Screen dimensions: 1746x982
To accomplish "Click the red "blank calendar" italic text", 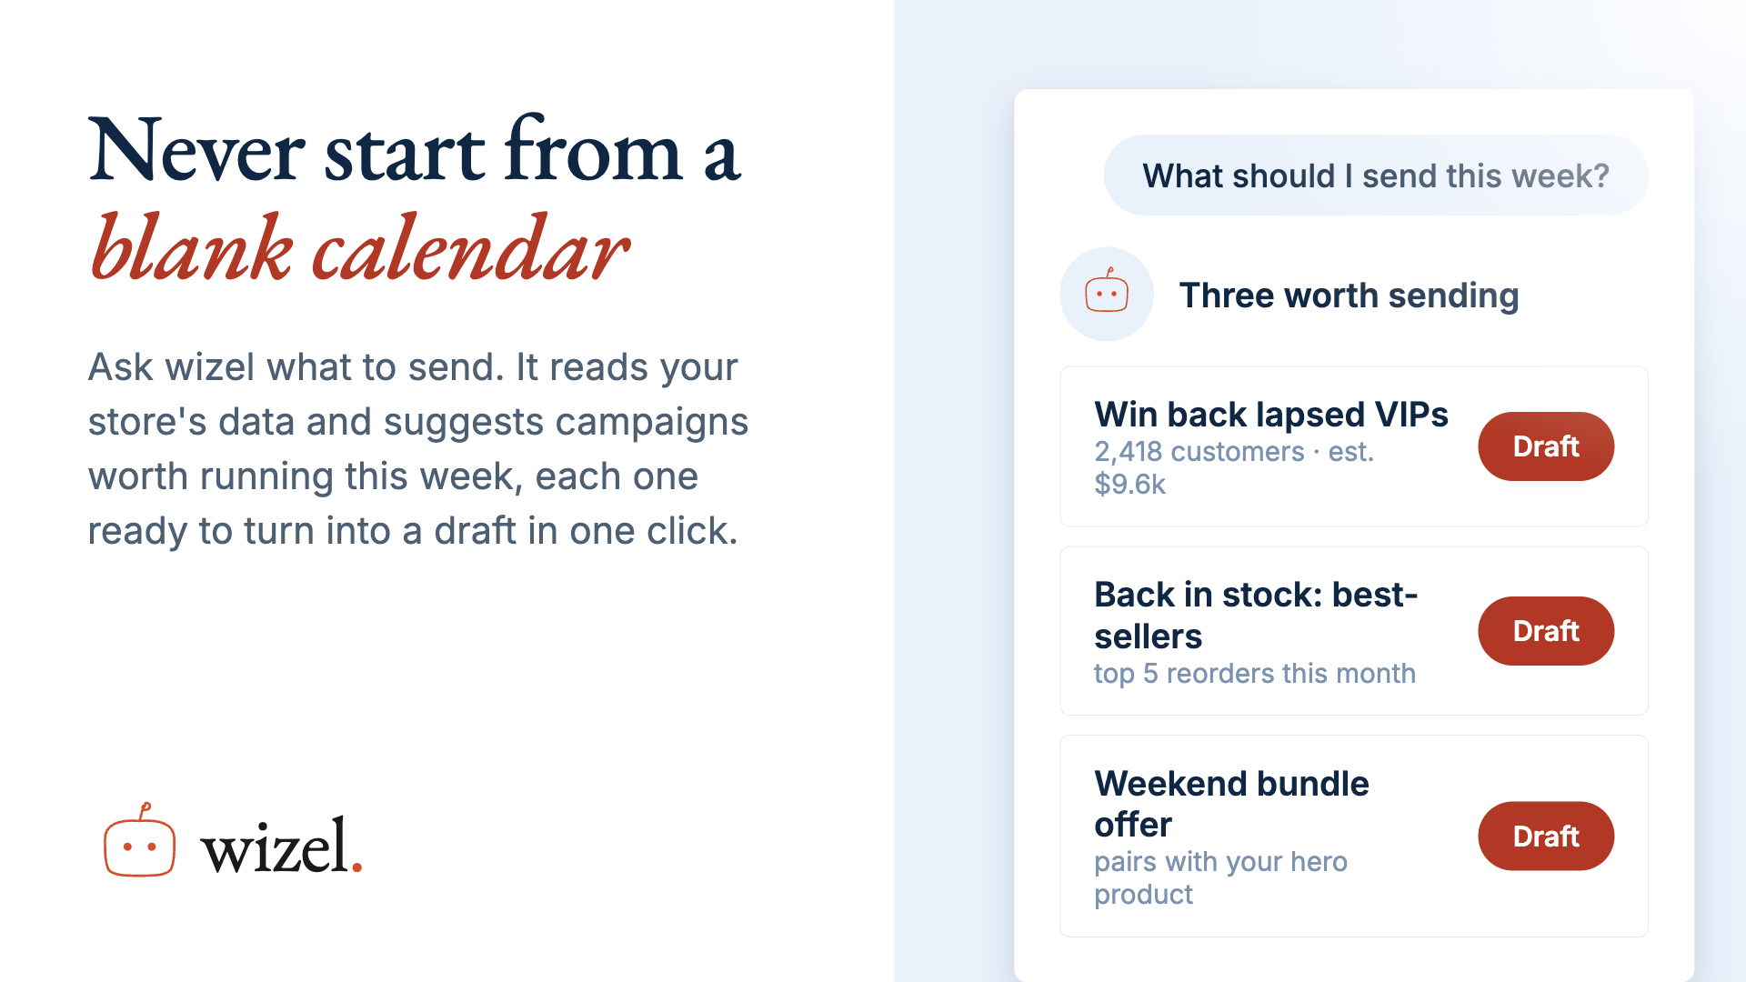I will [x=359, y=248].
